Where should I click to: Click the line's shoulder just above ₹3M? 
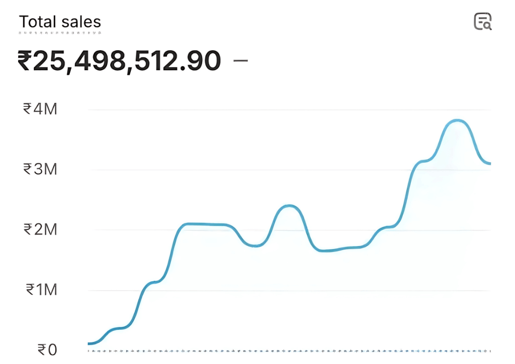(425, 161)
